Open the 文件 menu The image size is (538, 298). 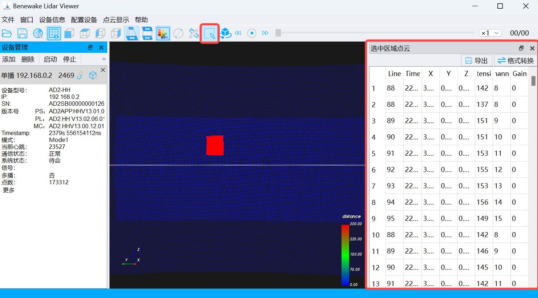(8, 20)
